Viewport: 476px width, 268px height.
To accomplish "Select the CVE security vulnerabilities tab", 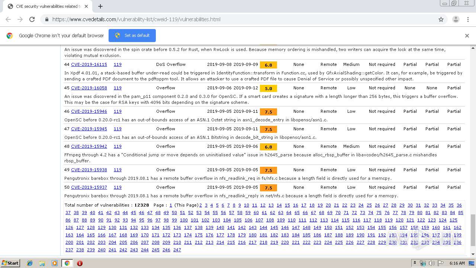I will (x=47, y=6).
